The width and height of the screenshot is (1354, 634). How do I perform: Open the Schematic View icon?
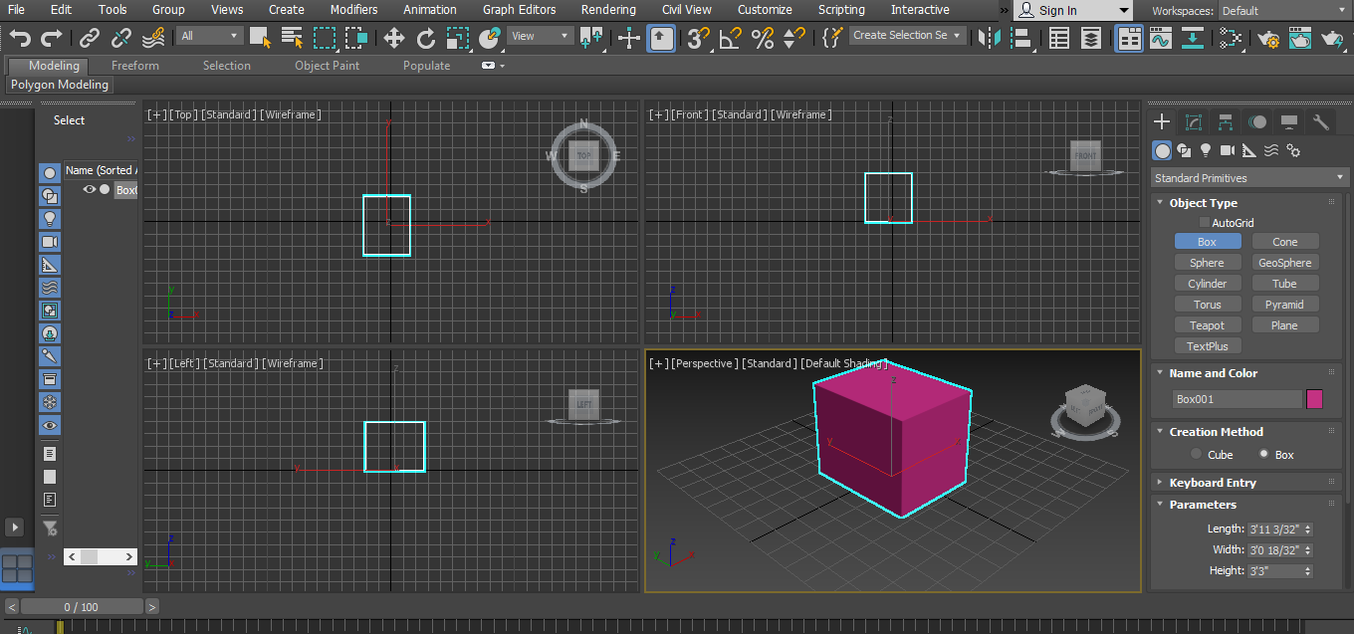pos(1192,39)
